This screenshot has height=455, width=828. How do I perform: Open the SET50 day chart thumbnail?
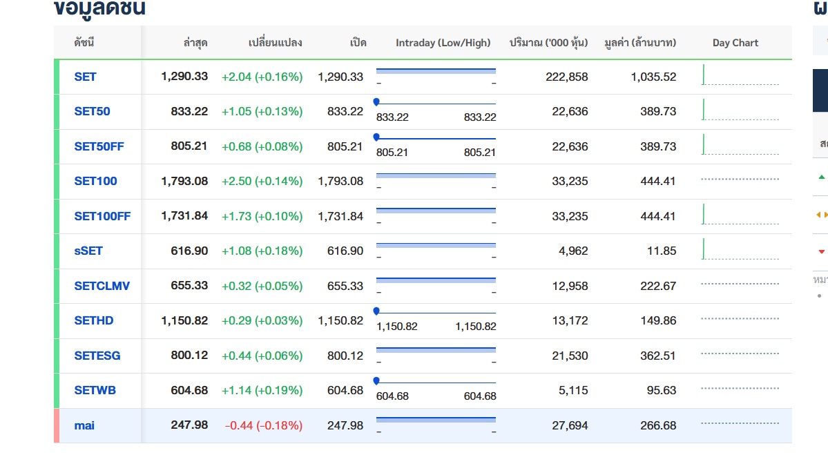(x=740, y=111)
